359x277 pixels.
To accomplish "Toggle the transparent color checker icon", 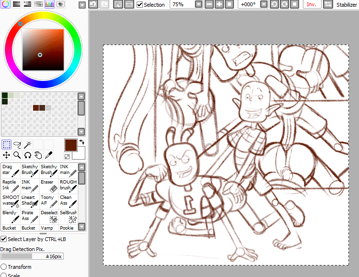I will [67, 157].
